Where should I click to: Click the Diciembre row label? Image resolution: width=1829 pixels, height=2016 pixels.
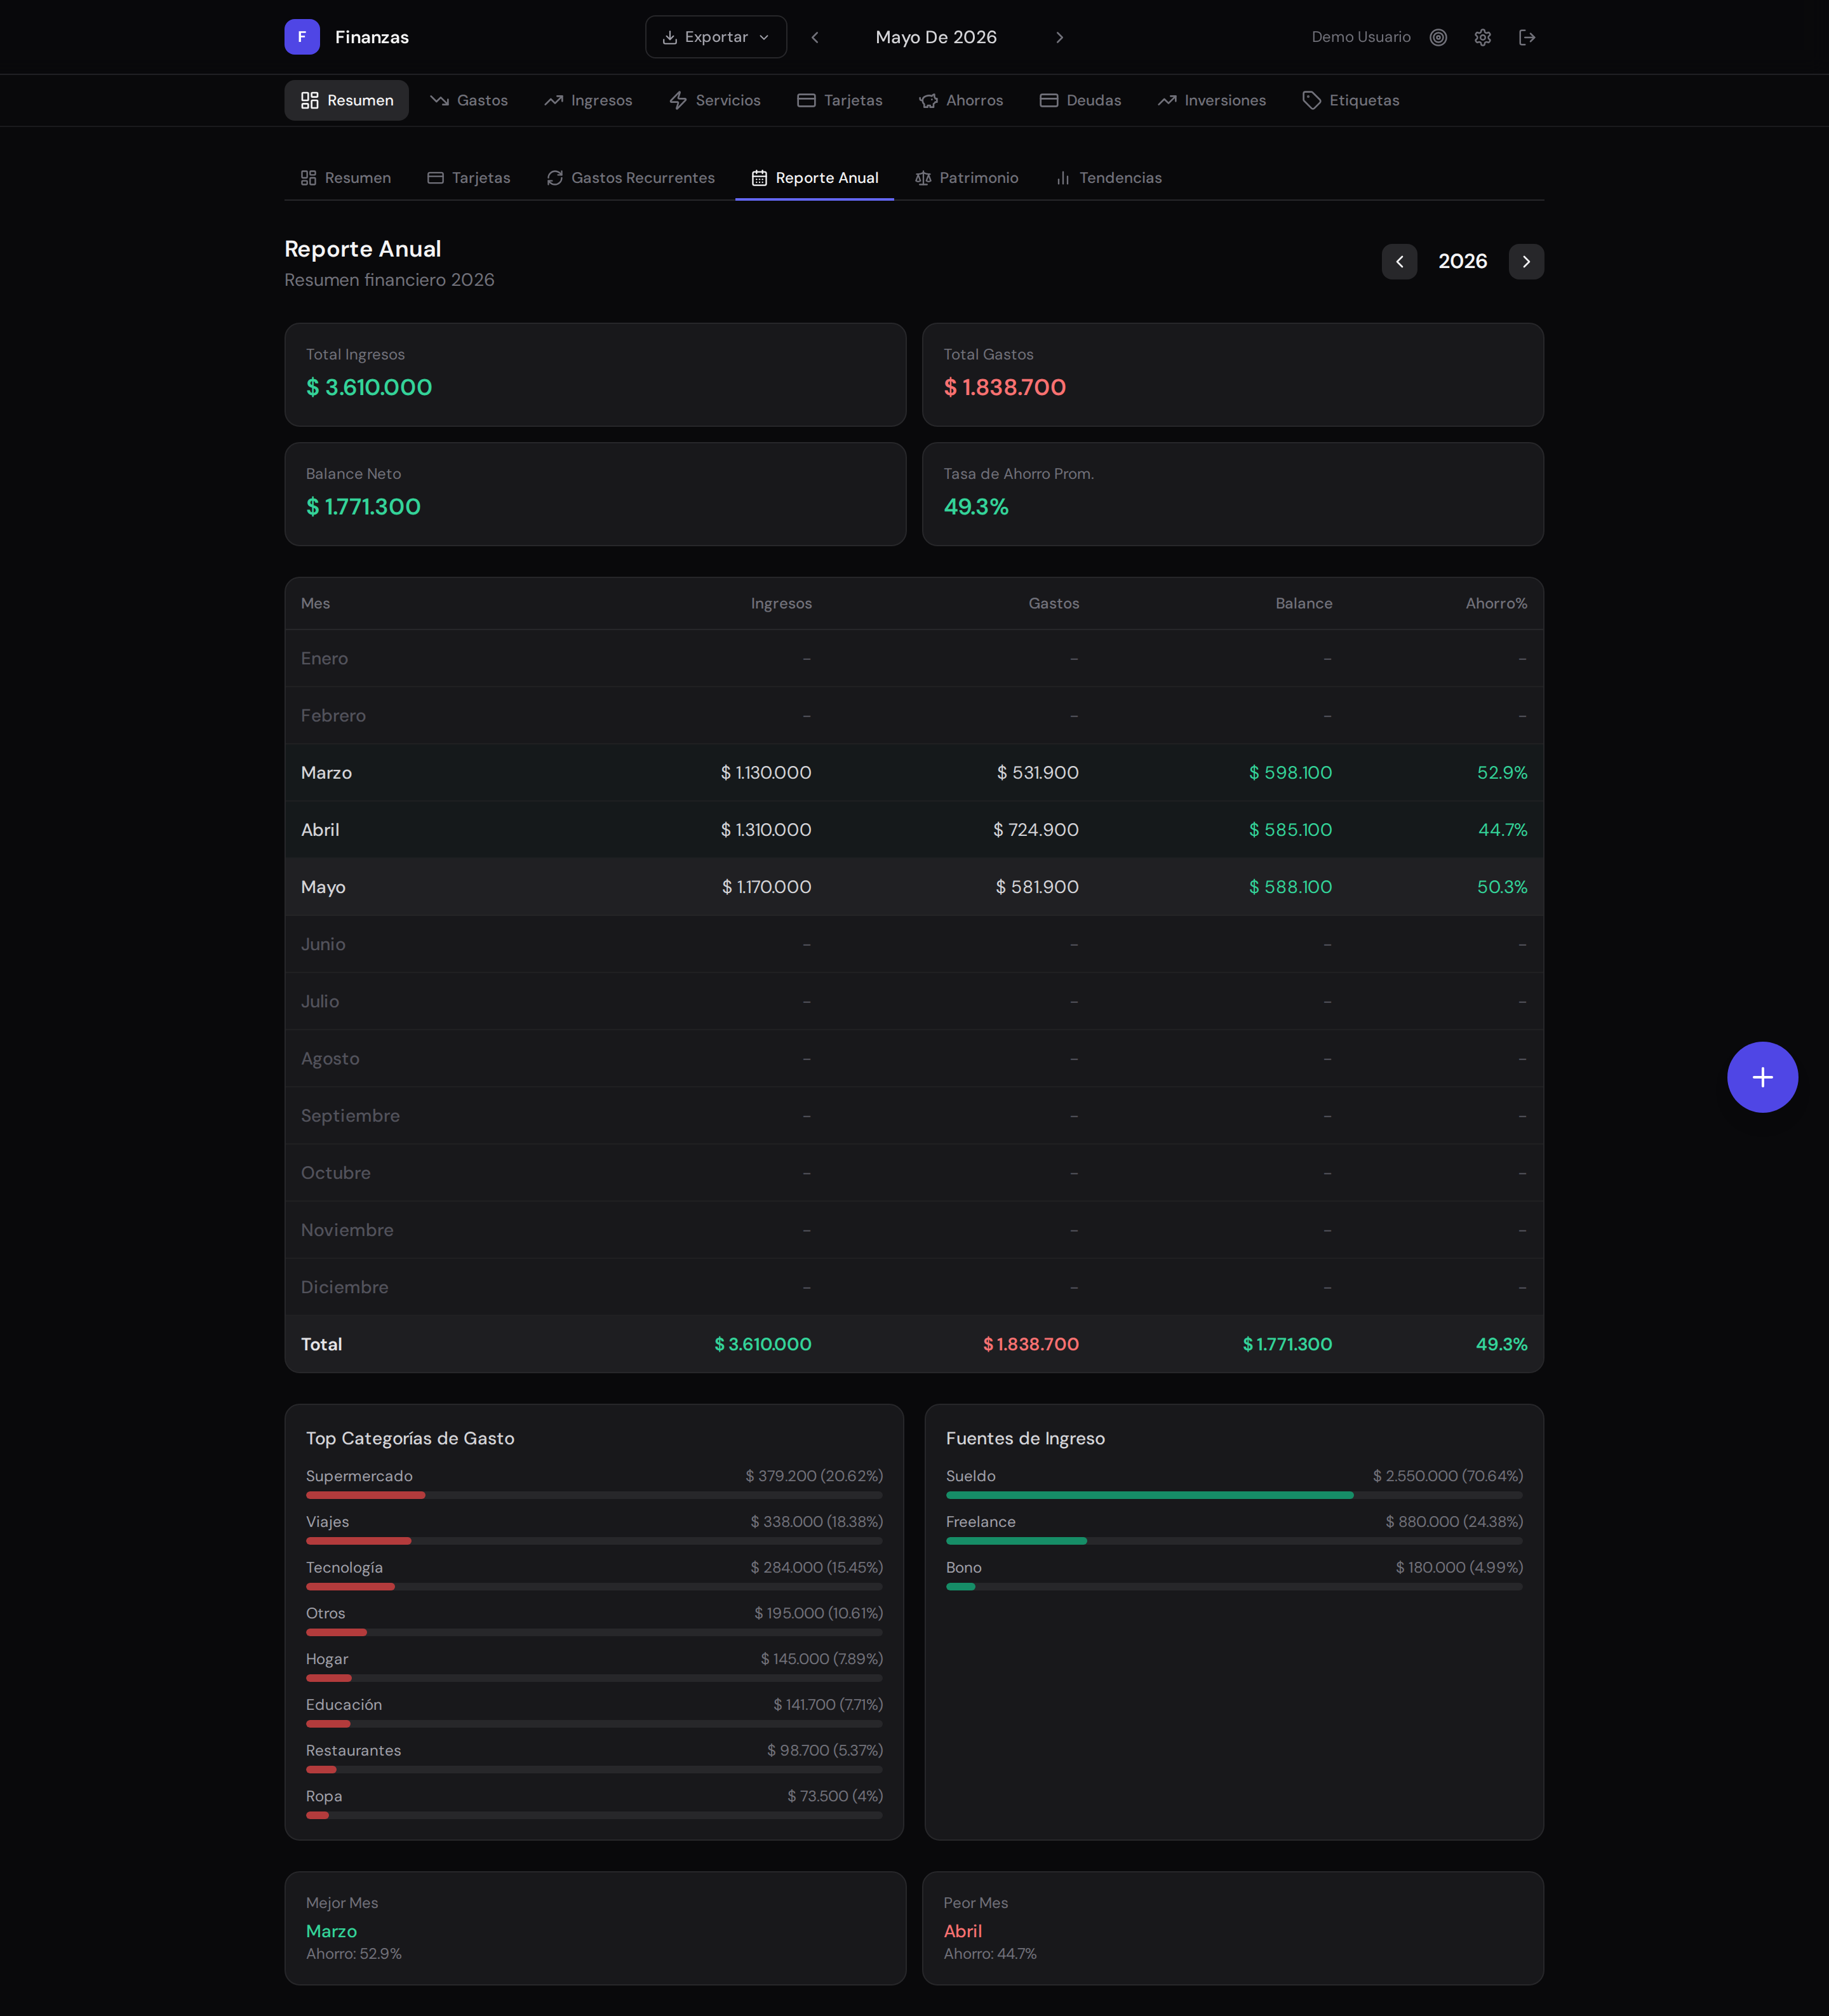pos(344,1287)
